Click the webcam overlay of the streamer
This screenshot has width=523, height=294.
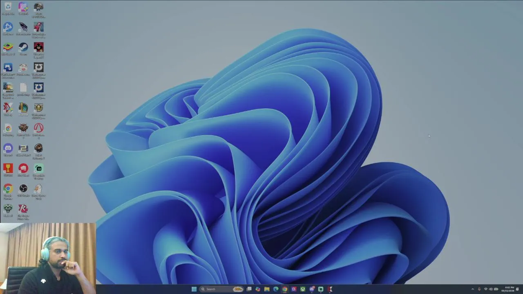[48, 258]
